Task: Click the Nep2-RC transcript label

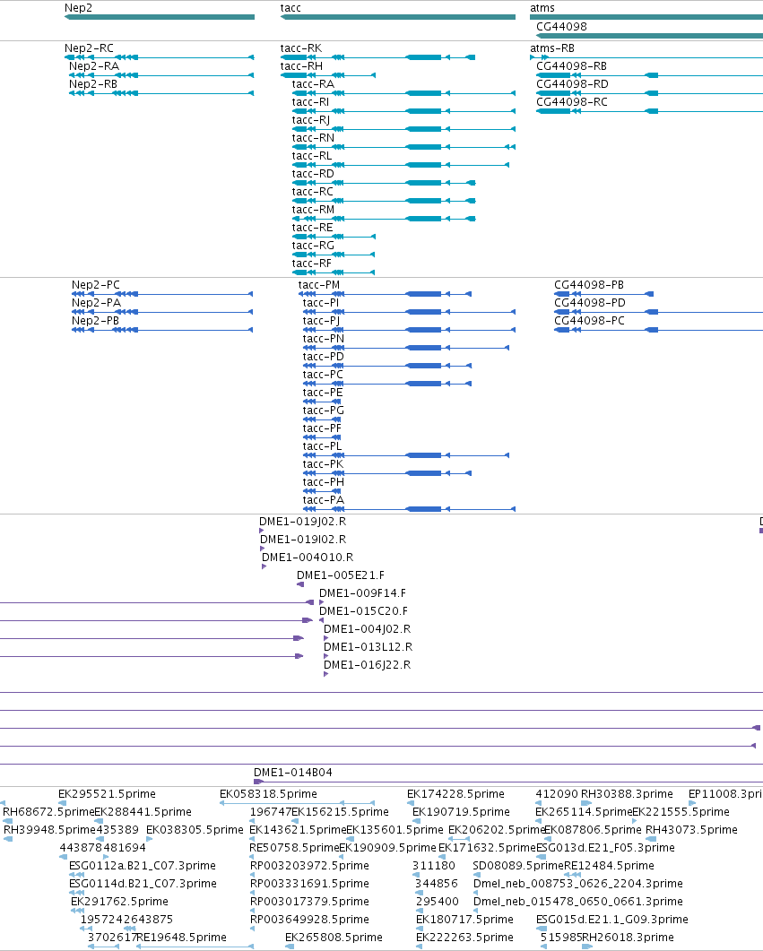Action: [x=89, y=48]
